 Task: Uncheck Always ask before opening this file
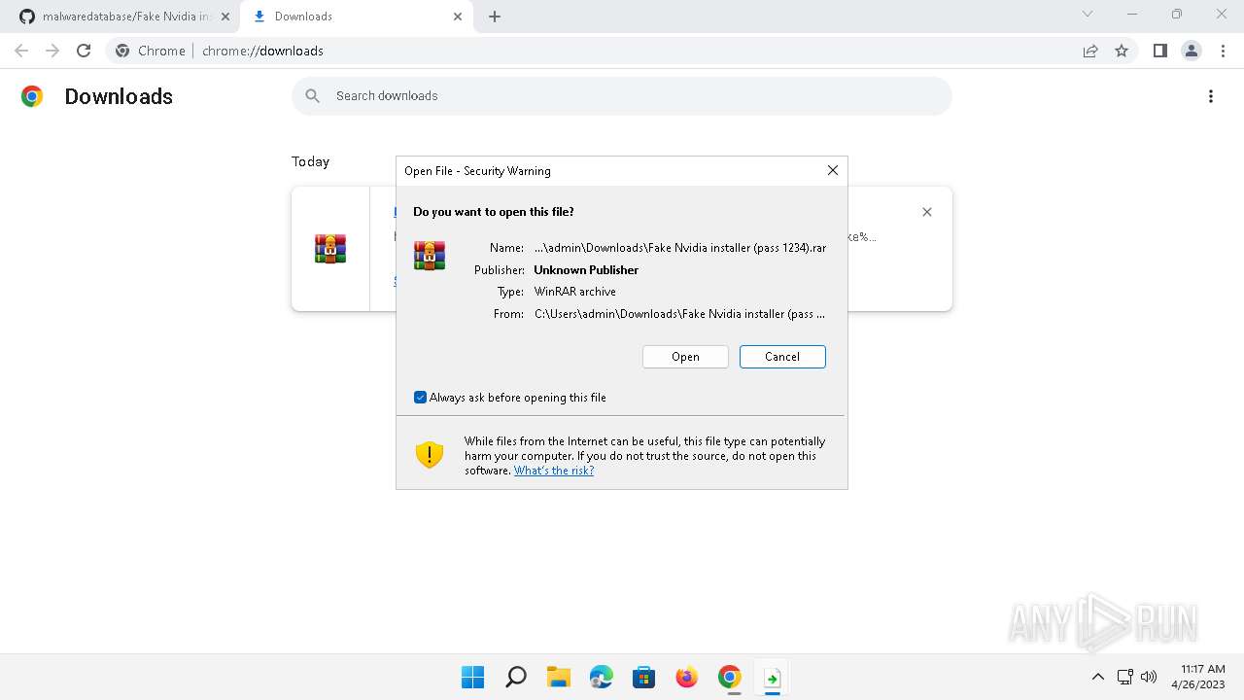click(x=420, y=398)
